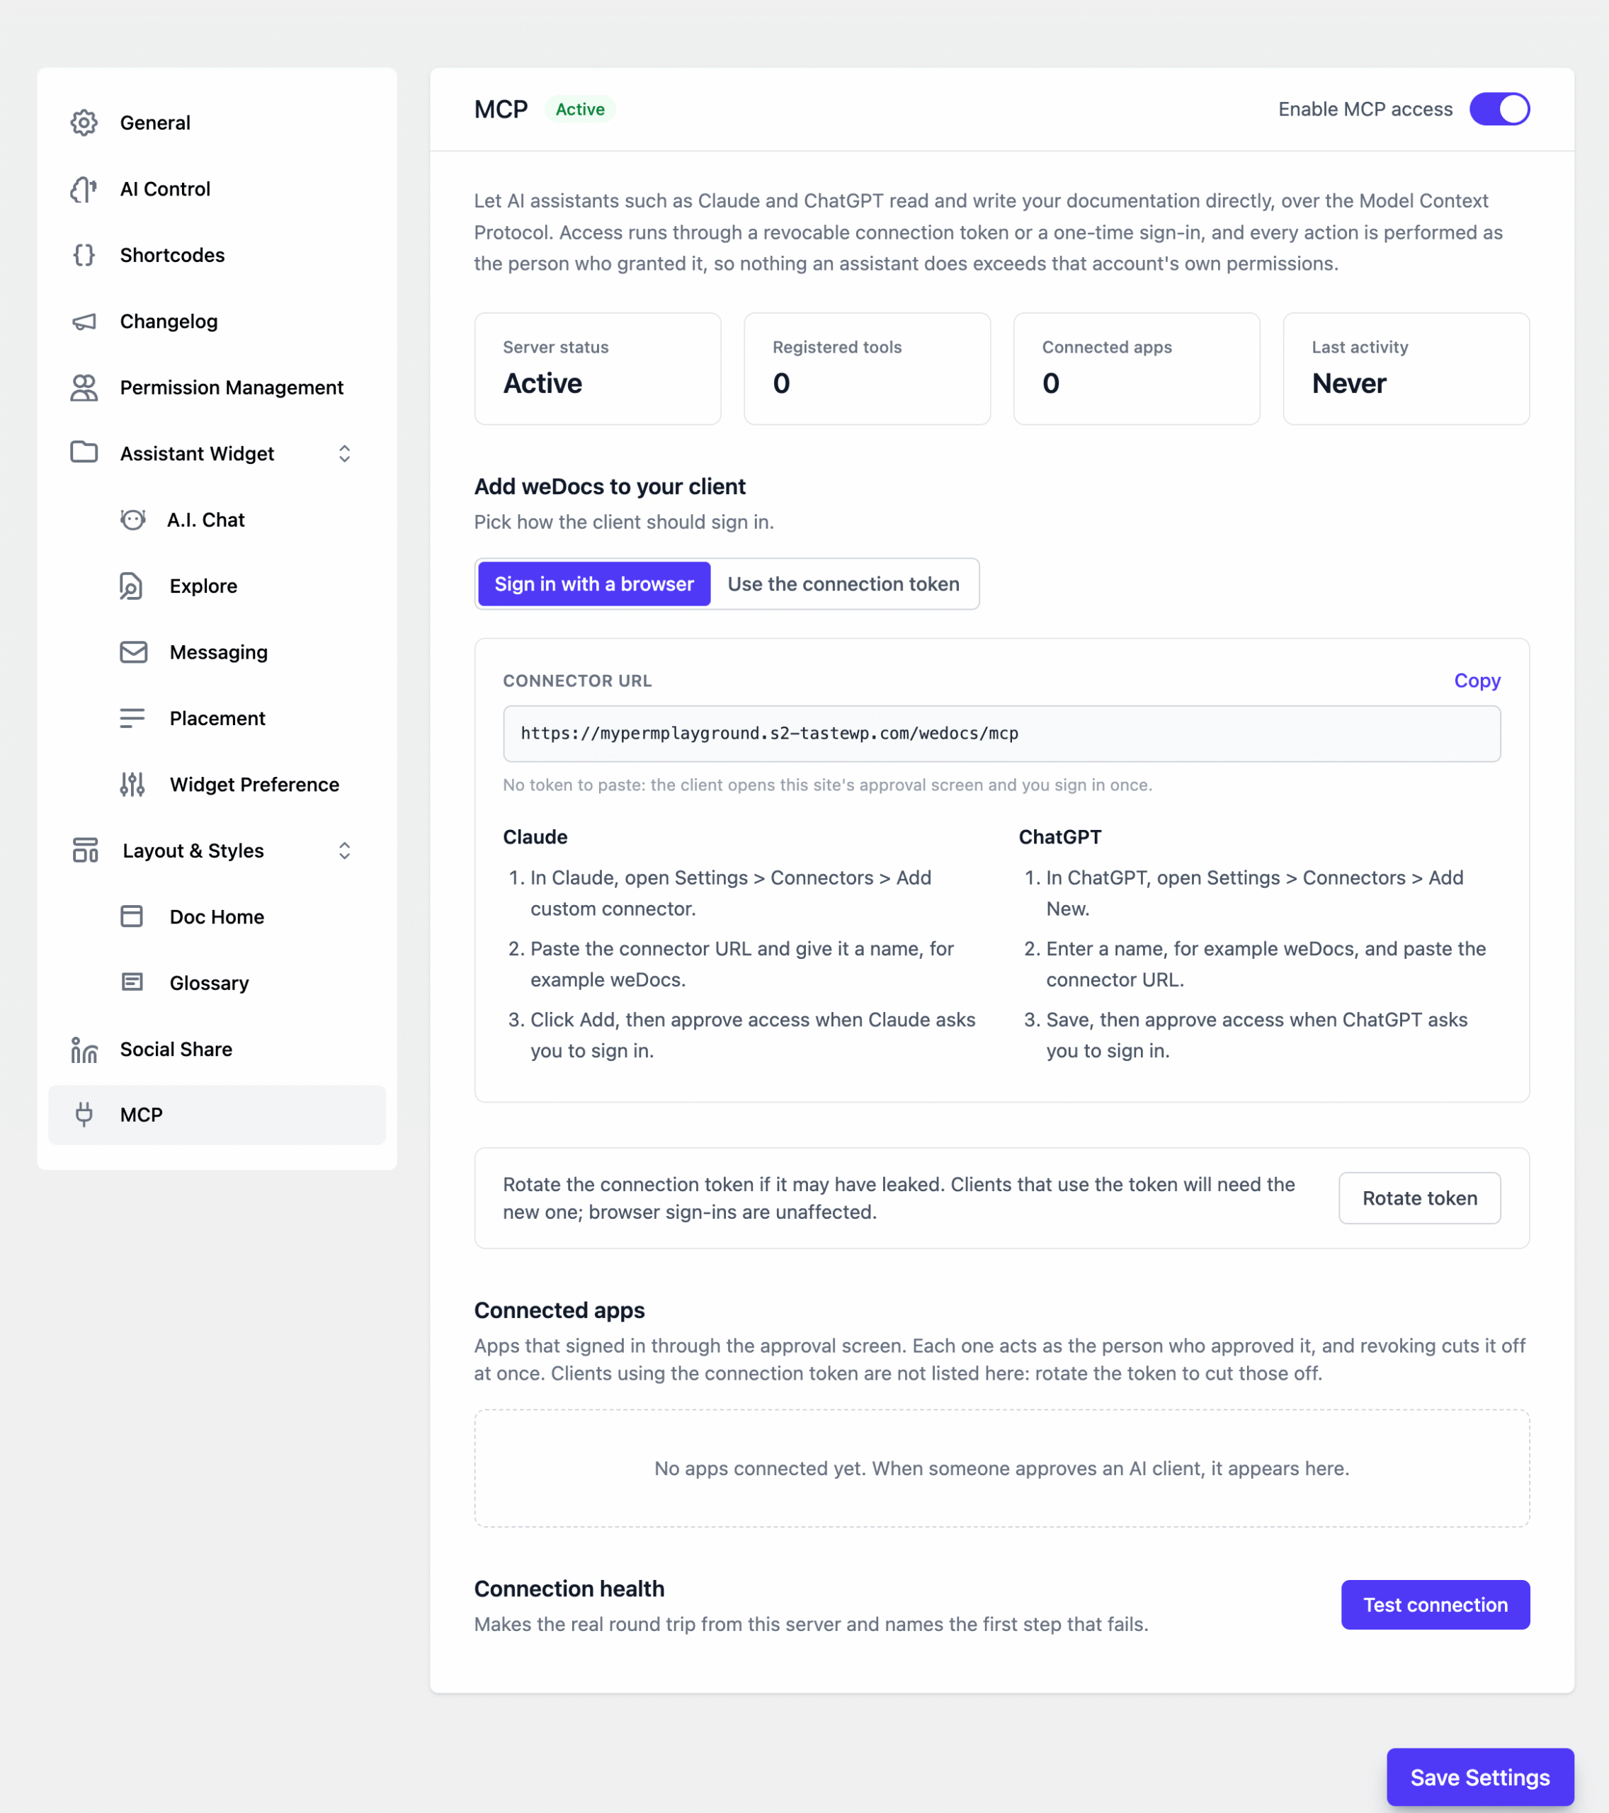Click the 'Add weDocs to your client' heading
Viewport: 1609px width, 1813px height.
click(610, 486)
